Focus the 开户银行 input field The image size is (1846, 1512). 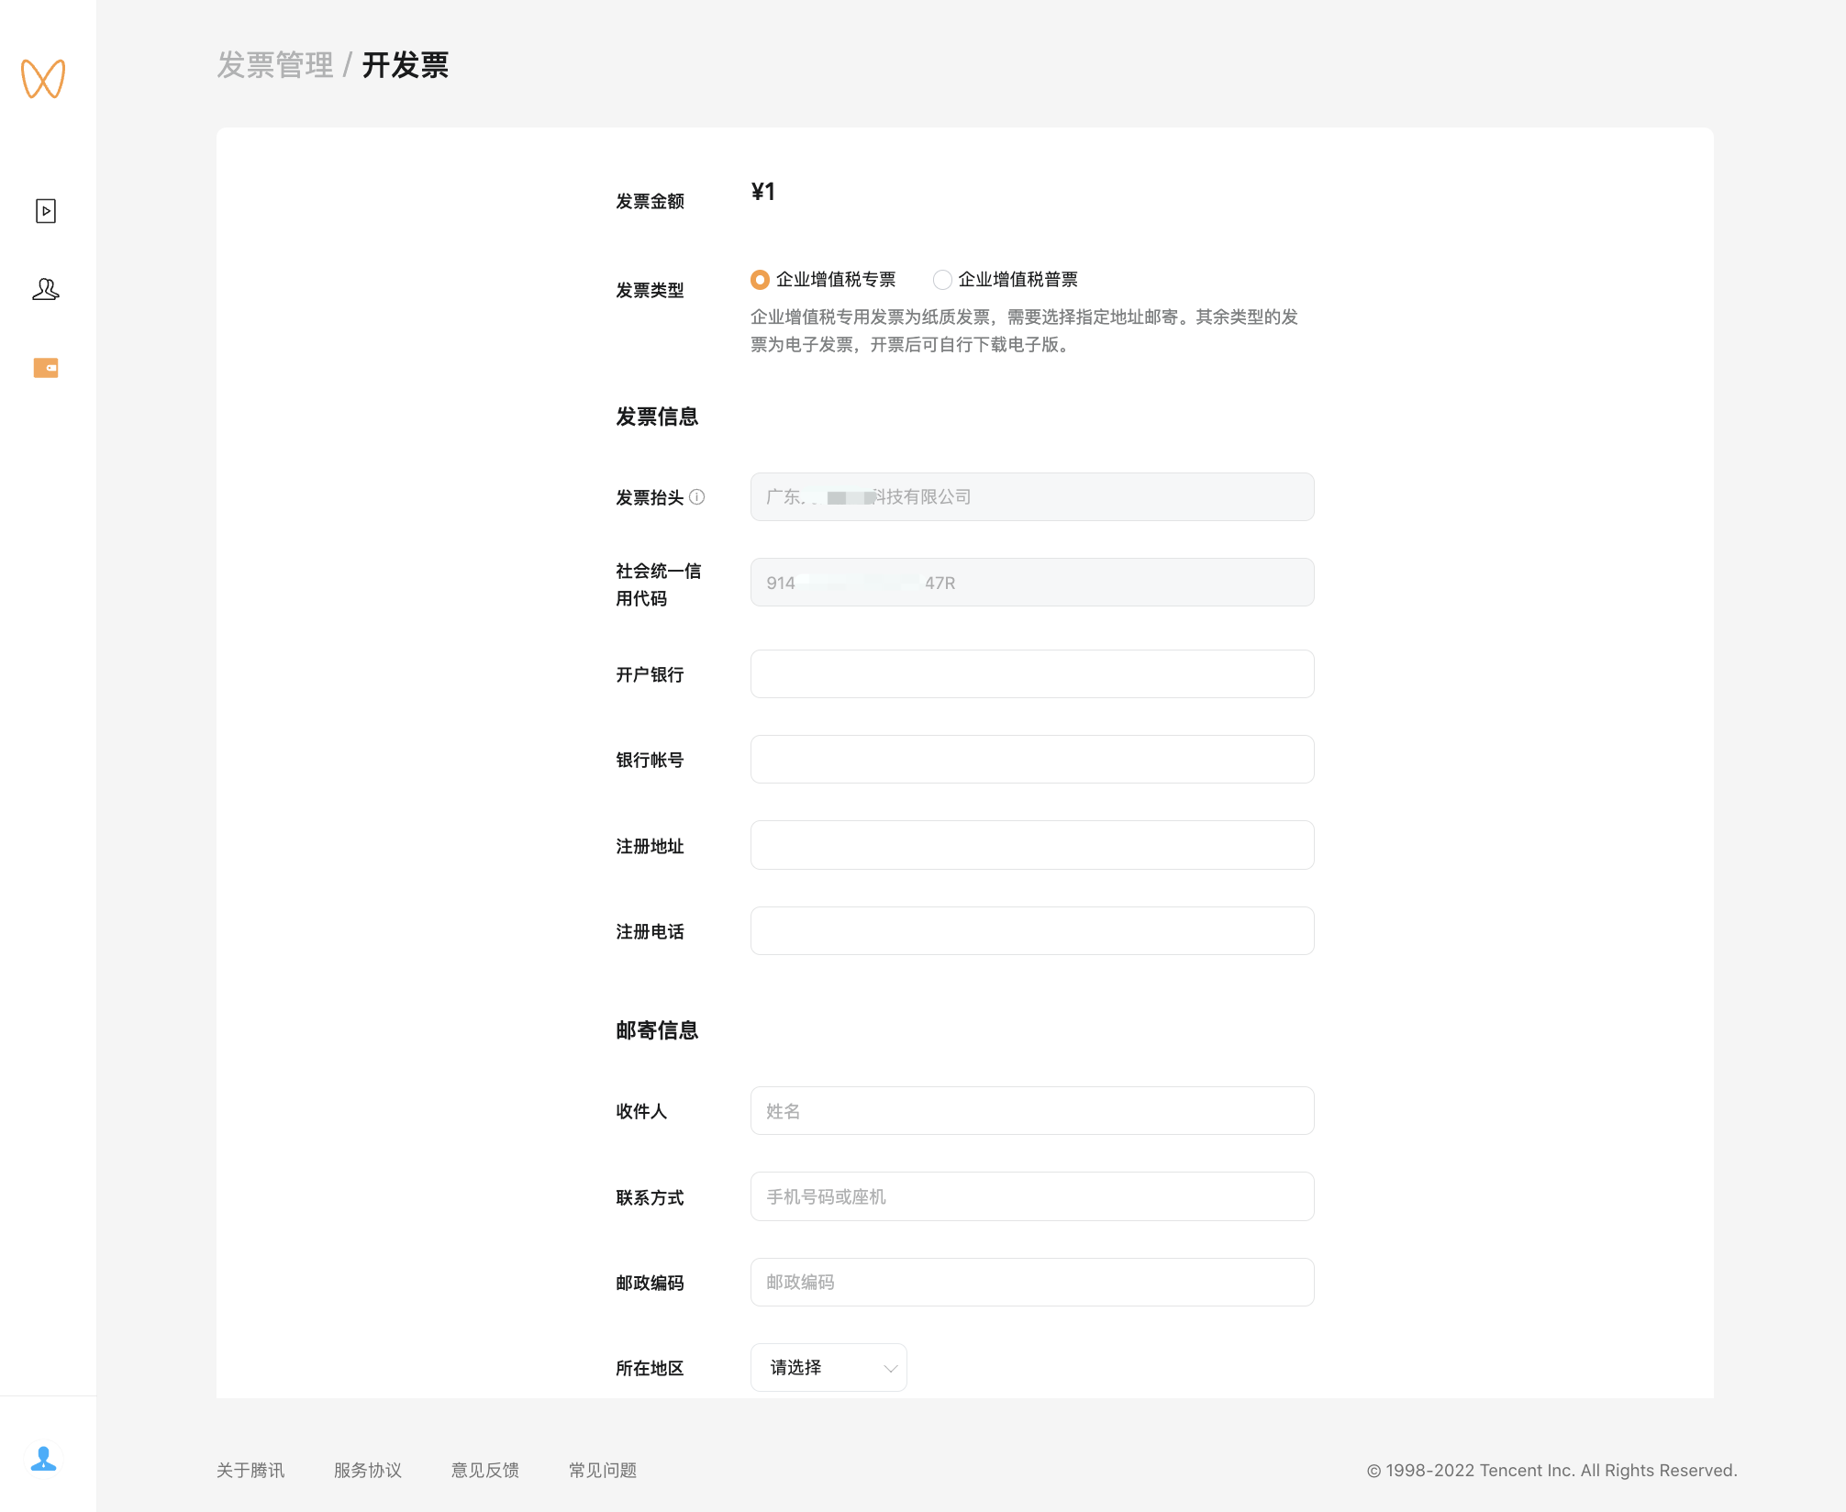(x=1032, y=674)
